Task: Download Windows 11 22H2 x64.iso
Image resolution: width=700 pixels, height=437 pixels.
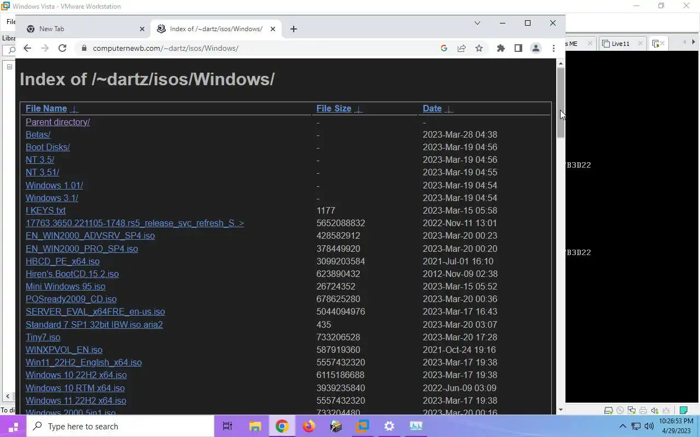Action: click(76, 400)
